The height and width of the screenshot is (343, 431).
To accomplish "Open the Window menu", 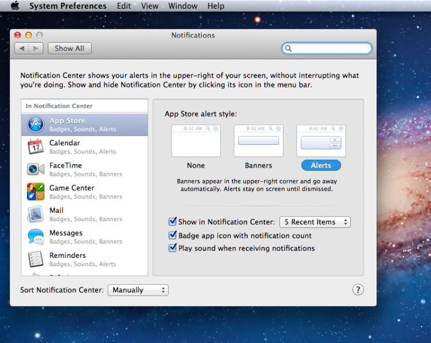I will coord(183,6).
